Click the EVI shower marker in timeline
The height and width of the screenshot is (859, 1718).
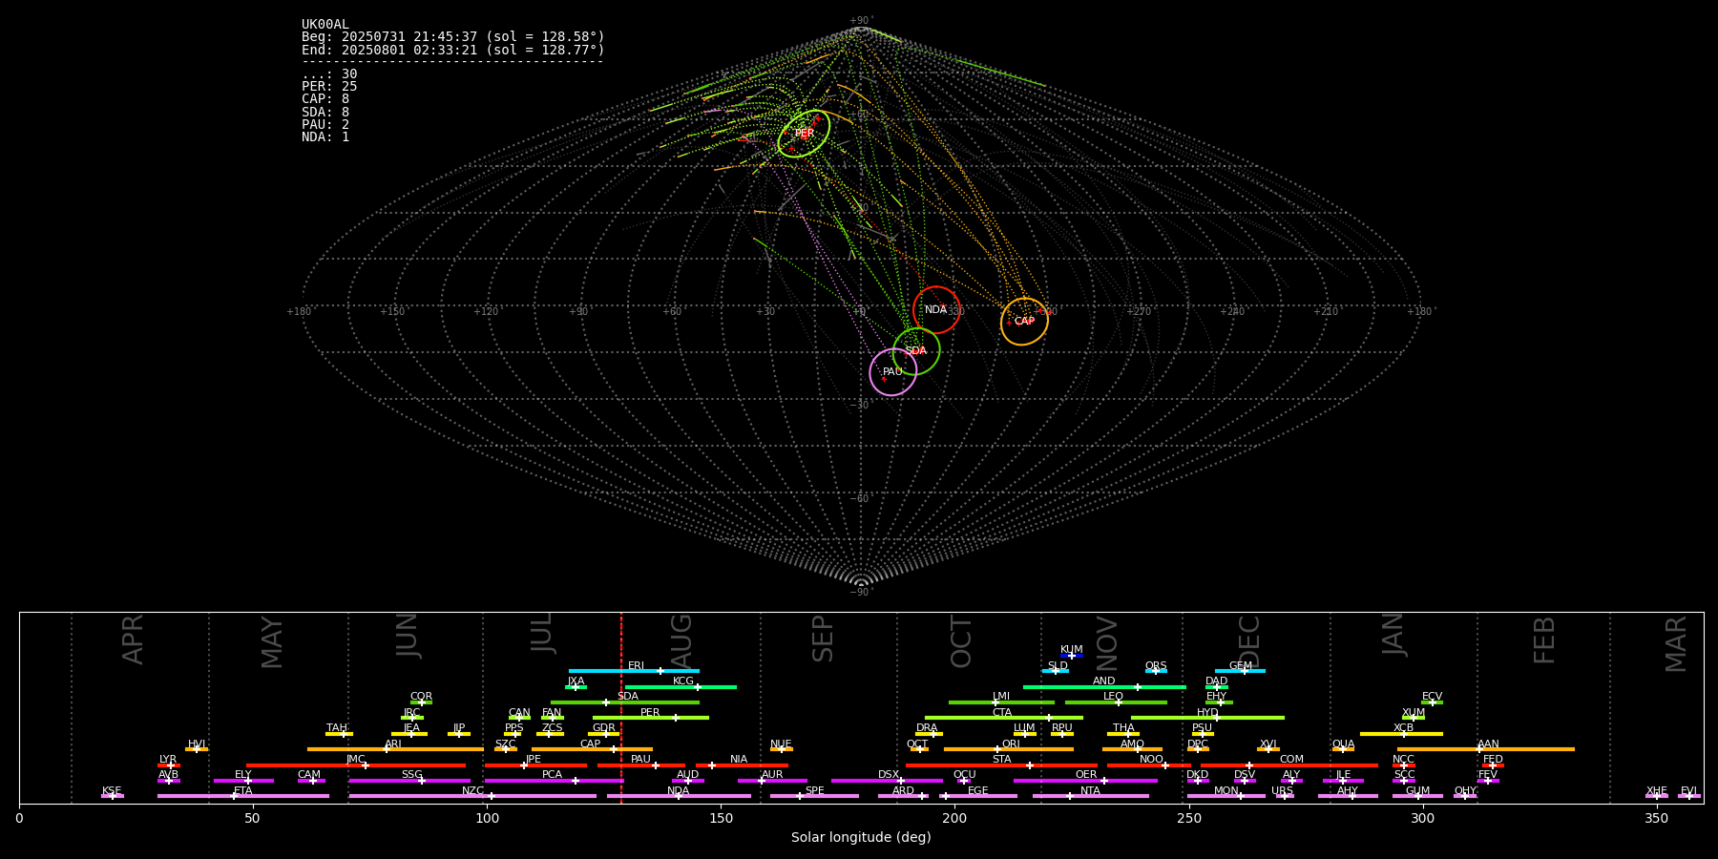click(x=1689, y=796)
